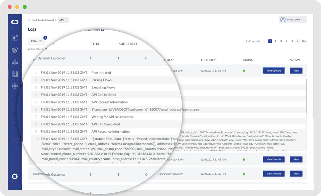This screenshot has height=196, width=321.
Task: Open the hierarchy flow icon in sidebar
Action: click(14, 62)
